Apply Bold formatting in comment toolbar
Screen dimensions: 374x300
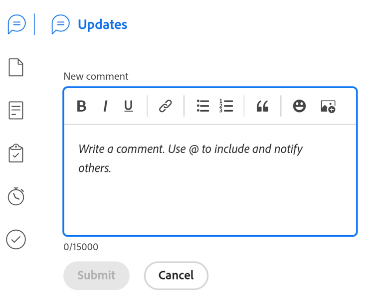pyautogui.click(x=82, y=106)
